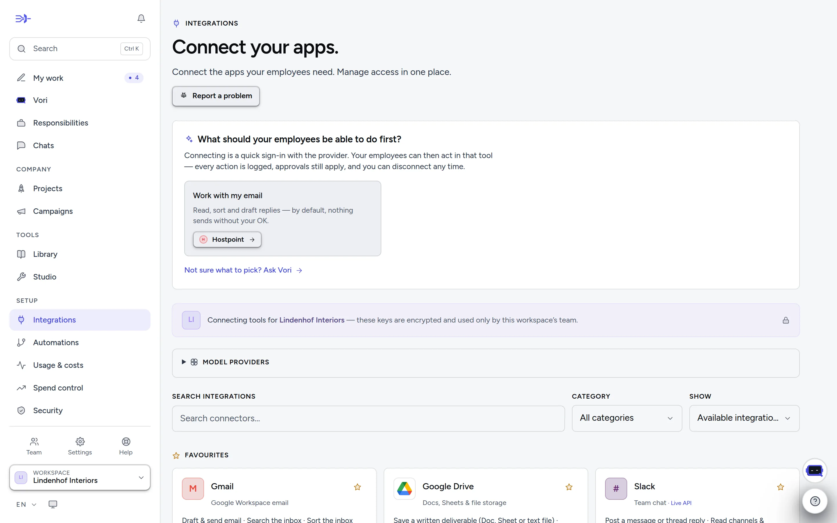This screenshot has width=837, height=523.
Task: Open Team from sidebar footer
Action: 34,446
